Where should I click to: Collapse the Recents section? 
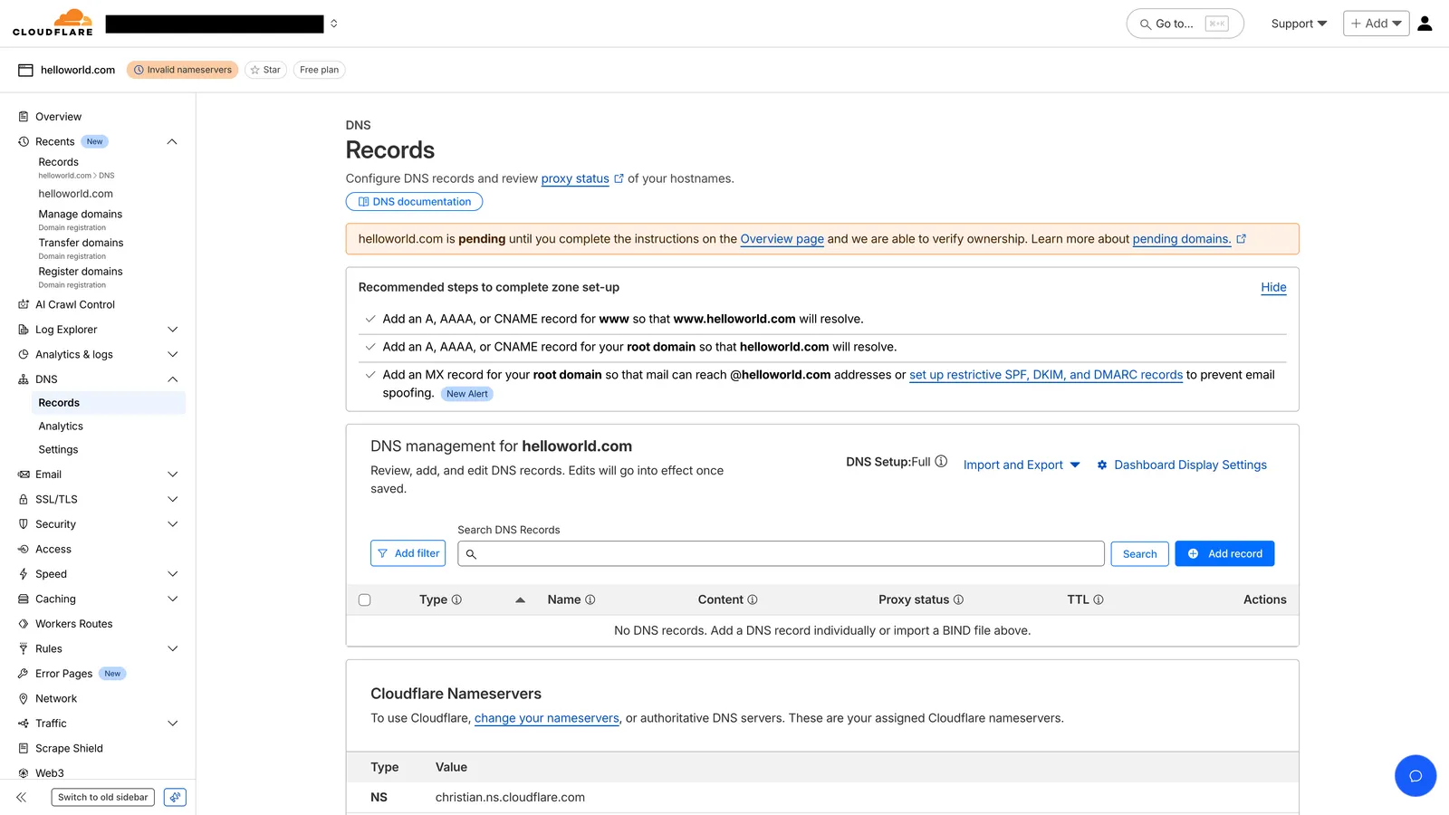(x=172, y=141)
